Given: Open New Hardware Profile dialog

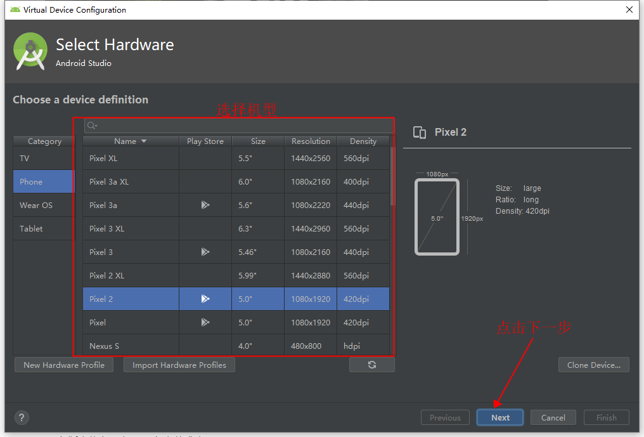Looking at the screenshot, I should 64,365.
